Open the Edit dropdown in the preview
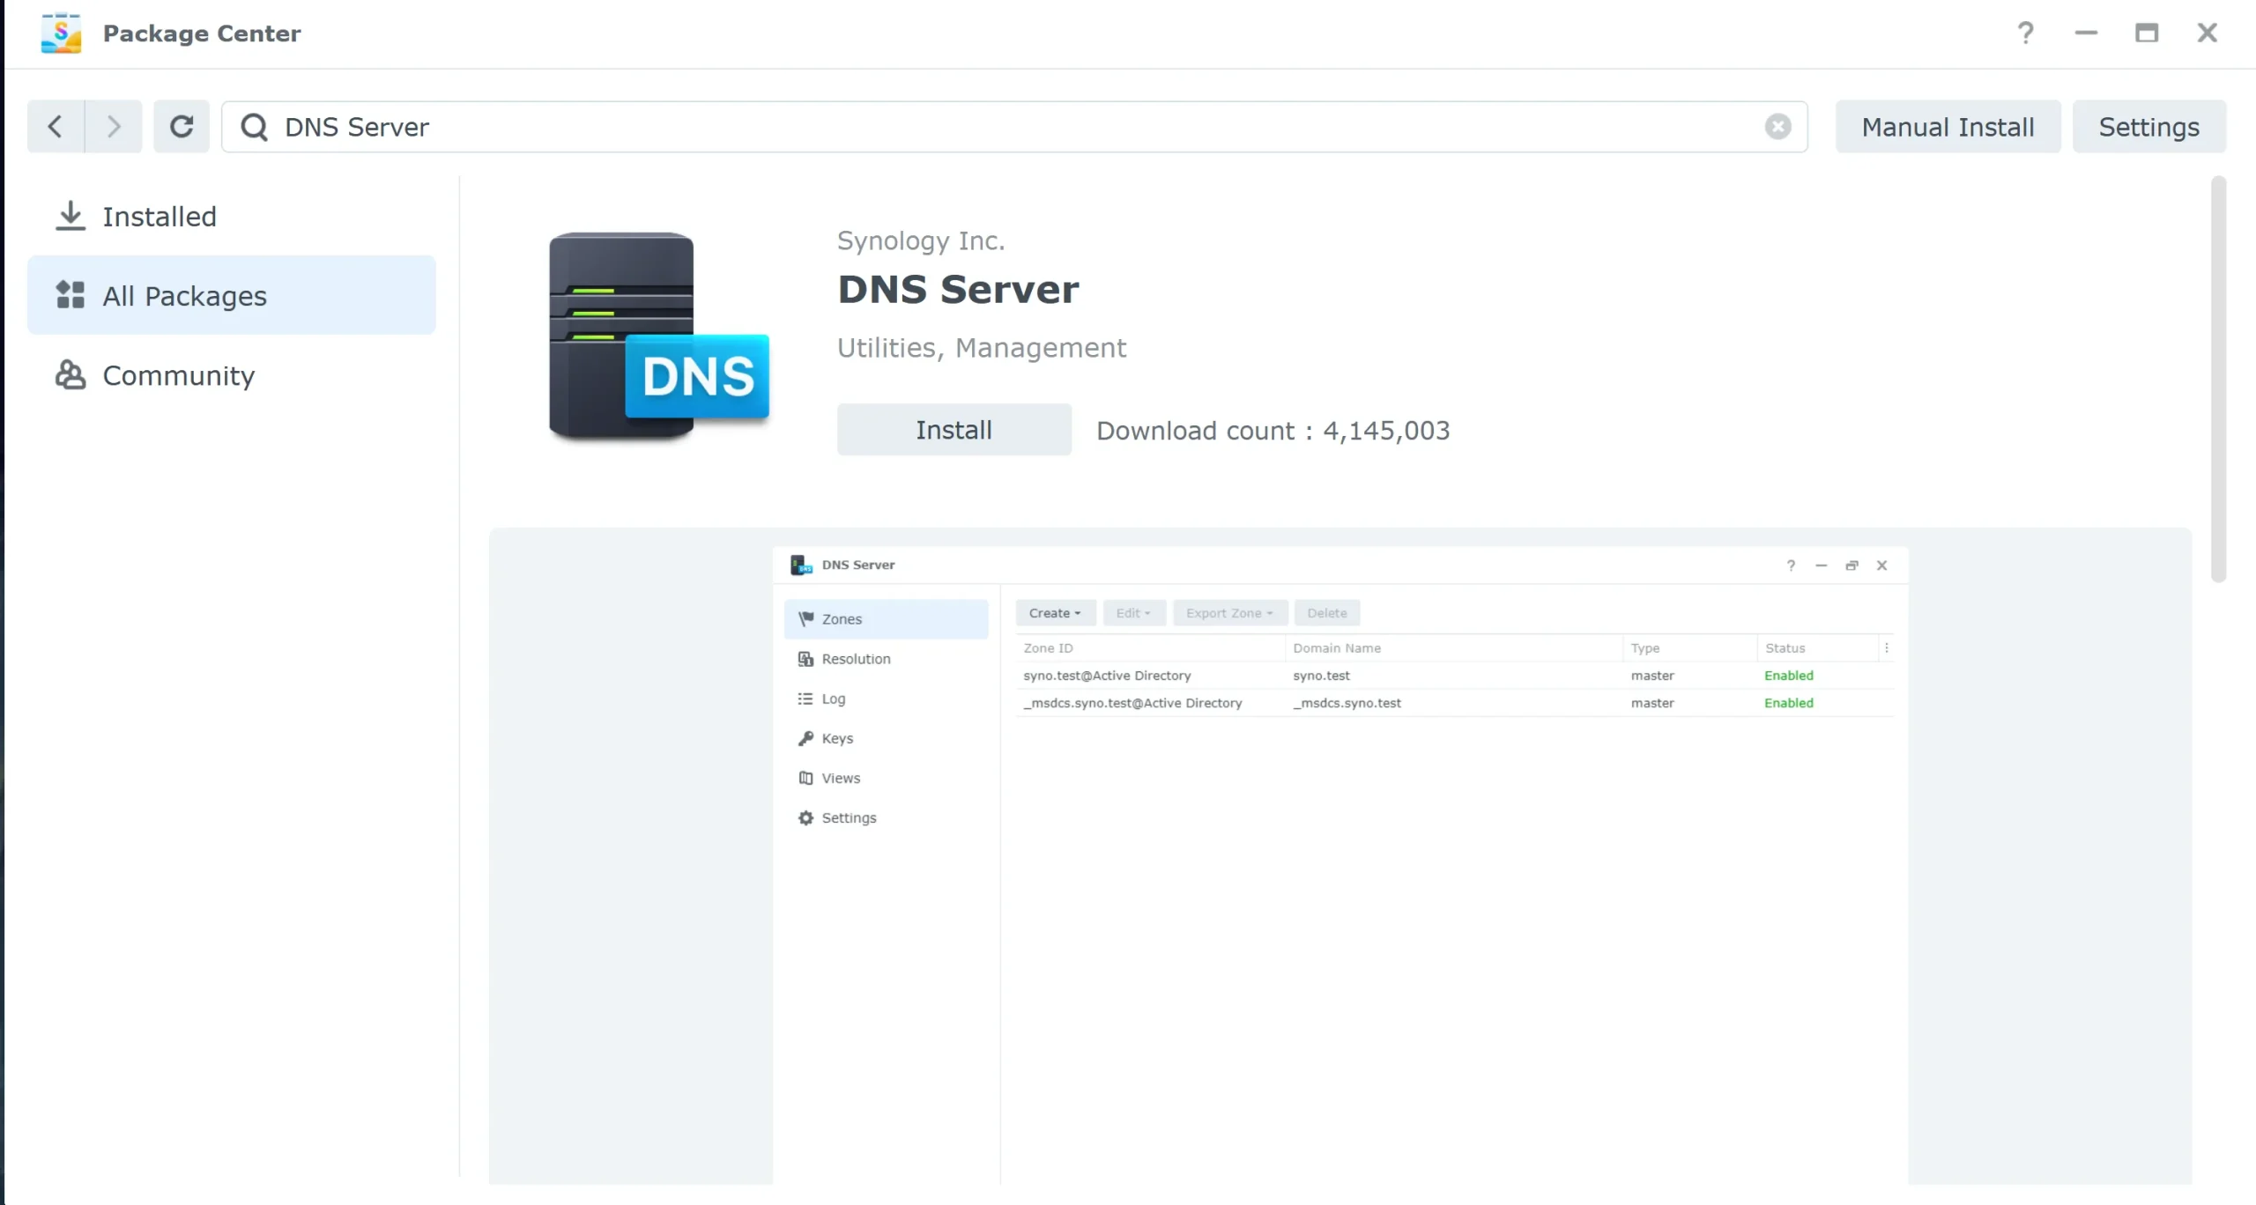 coord(1133,612)
